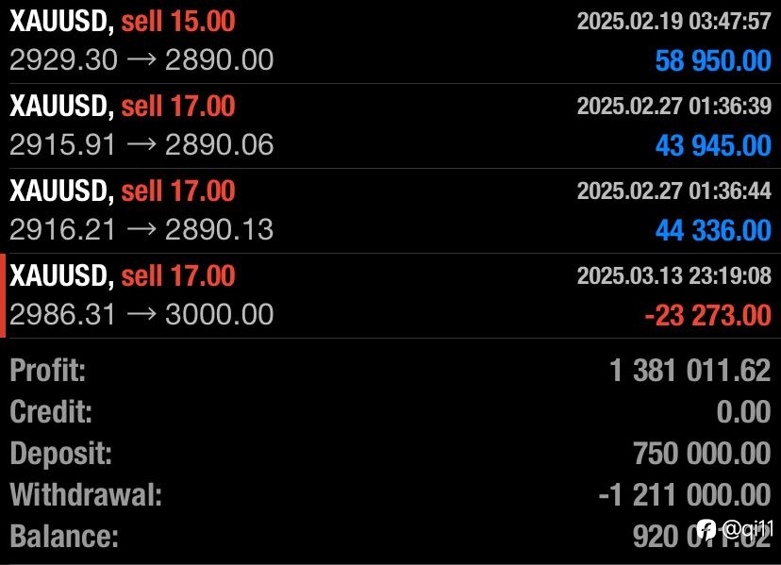Screen dimensions: 781x565
Task: Tap the Credit 0.00 value
Action: (744, 412)
